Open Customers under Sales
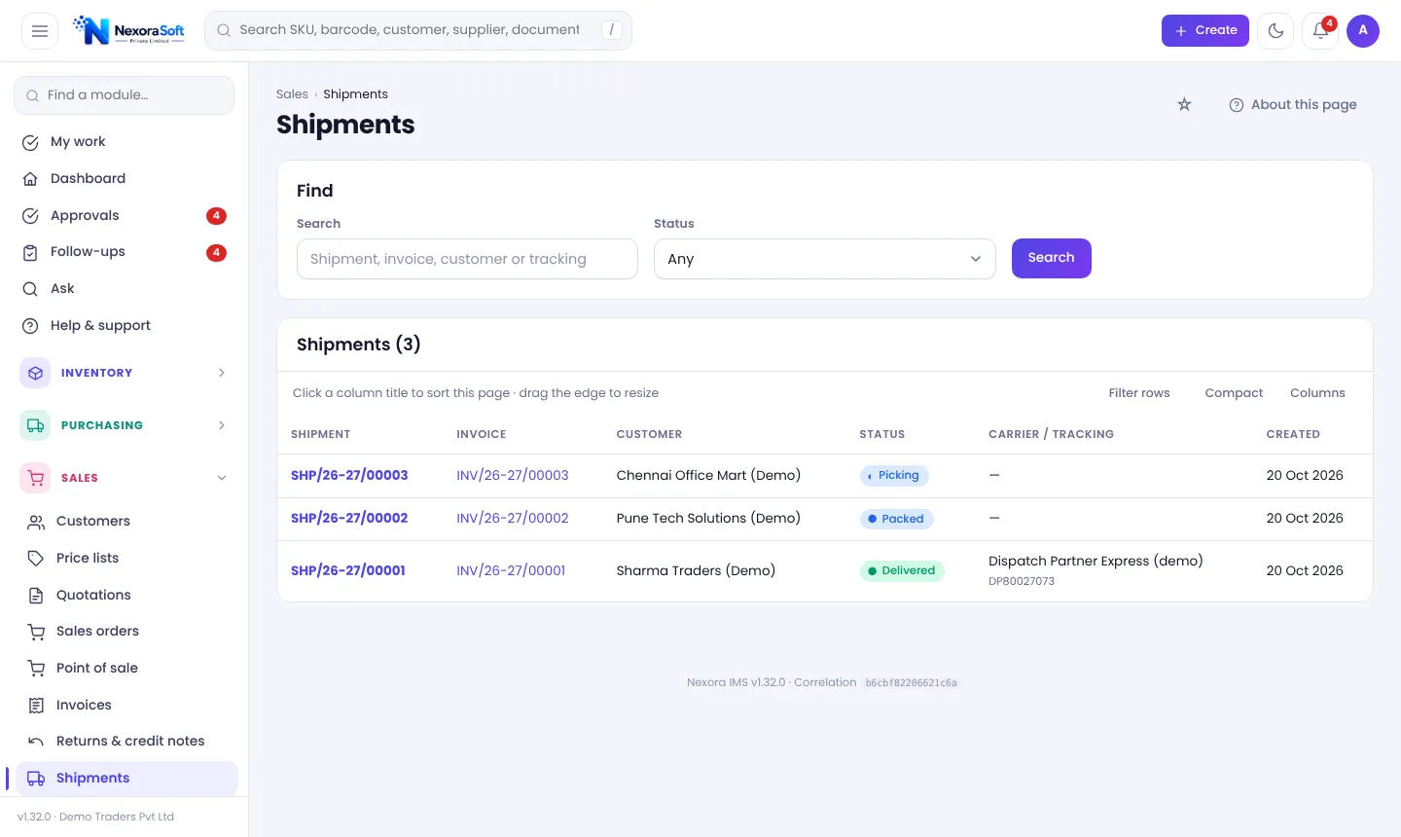The height and width of the screenshot is (837, 1401). (126, 522)
